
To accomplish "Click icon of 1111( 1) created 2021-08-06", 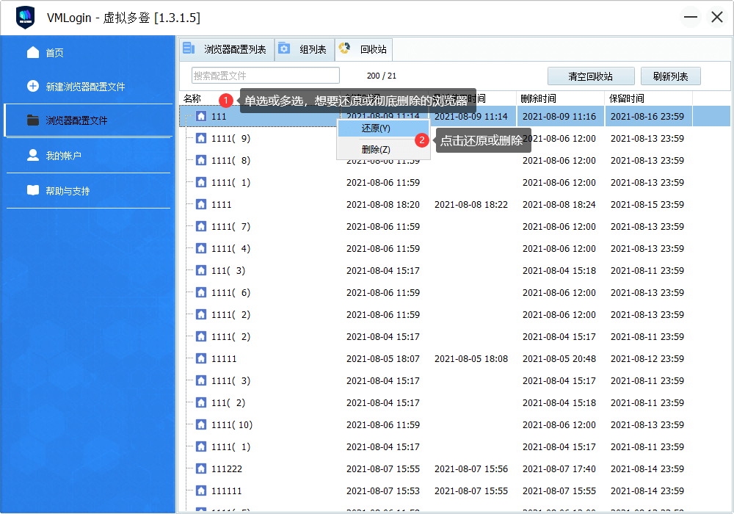I will click(201, 182).
